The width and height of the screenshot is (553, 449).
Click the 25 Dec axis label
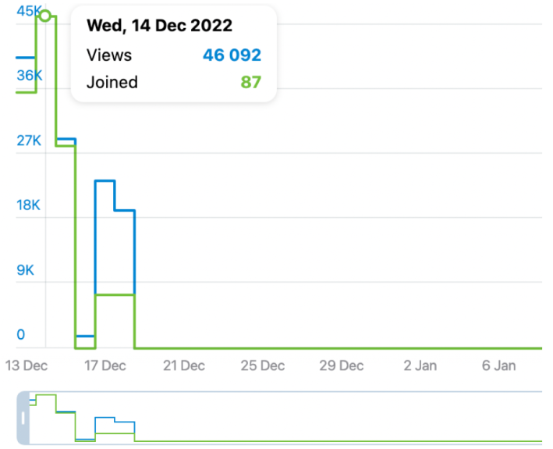264,365
